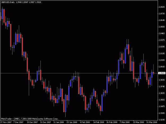Select the 4 Feb 2008 date label

[x=85, y=122]
